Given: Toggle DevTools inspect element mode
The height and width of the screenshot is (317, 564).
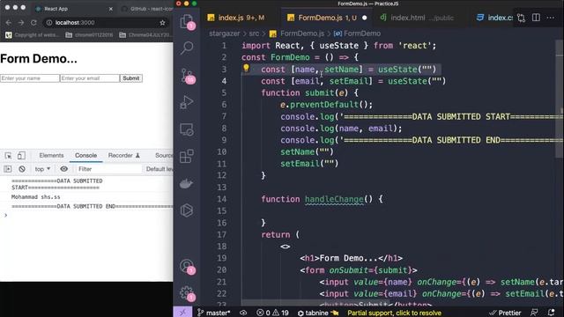Looking at the screenshot, I should pyautogui.click(x=8, y=156).
